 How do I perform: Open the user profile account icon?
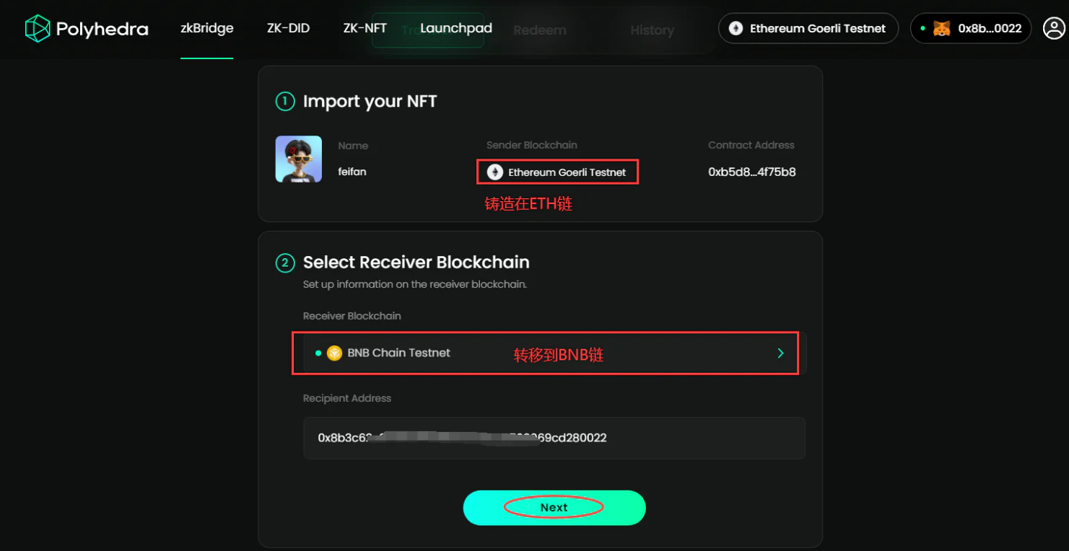[1054, 29]
